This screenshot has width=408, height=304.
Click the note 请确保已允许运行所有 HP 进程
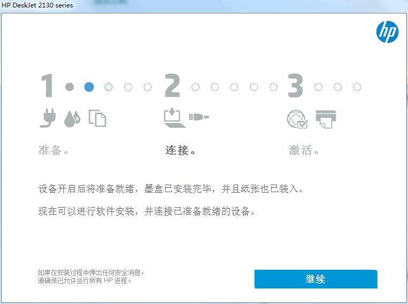tap(84, 280)
